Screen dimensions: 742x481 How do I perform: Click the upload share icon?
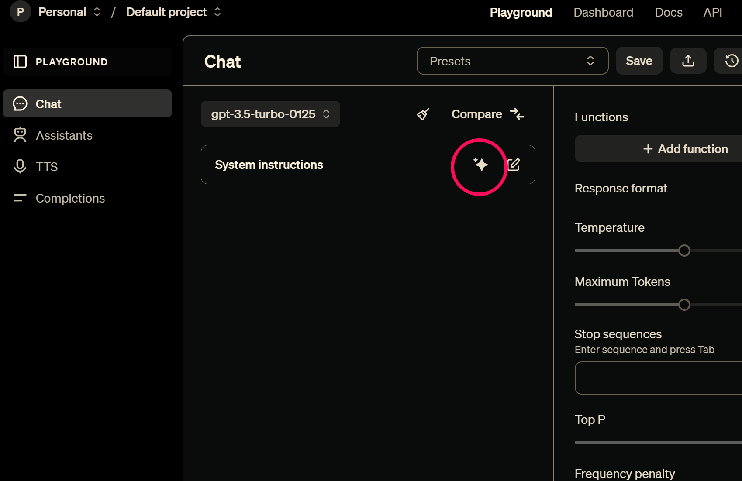[688, 61]
